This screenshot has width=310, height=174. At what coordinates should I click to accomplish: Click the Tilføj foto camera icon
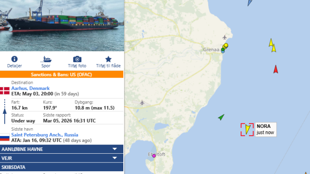77,59
